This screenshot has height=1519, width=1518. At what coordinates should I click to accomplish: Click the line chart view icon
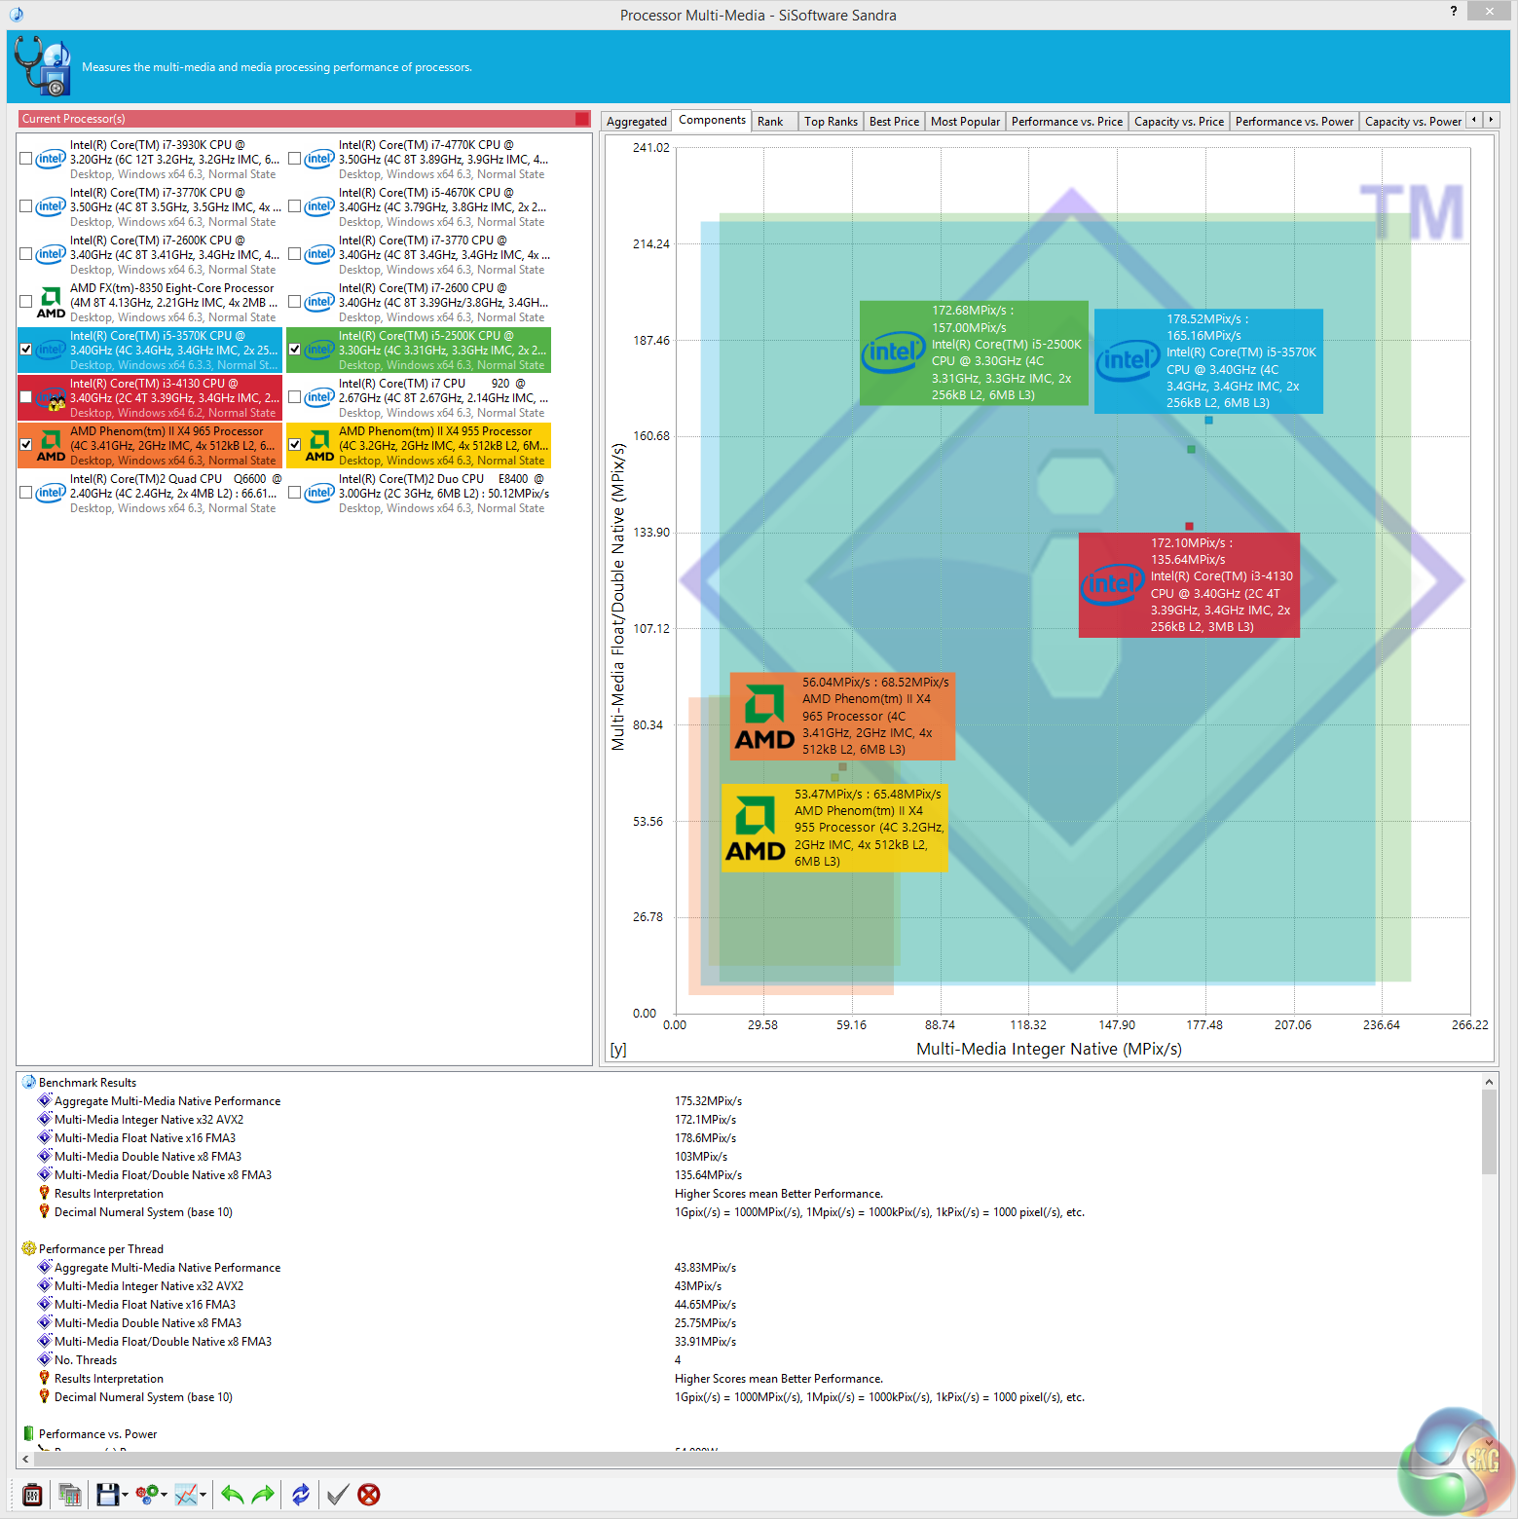tap(186, 1495)
